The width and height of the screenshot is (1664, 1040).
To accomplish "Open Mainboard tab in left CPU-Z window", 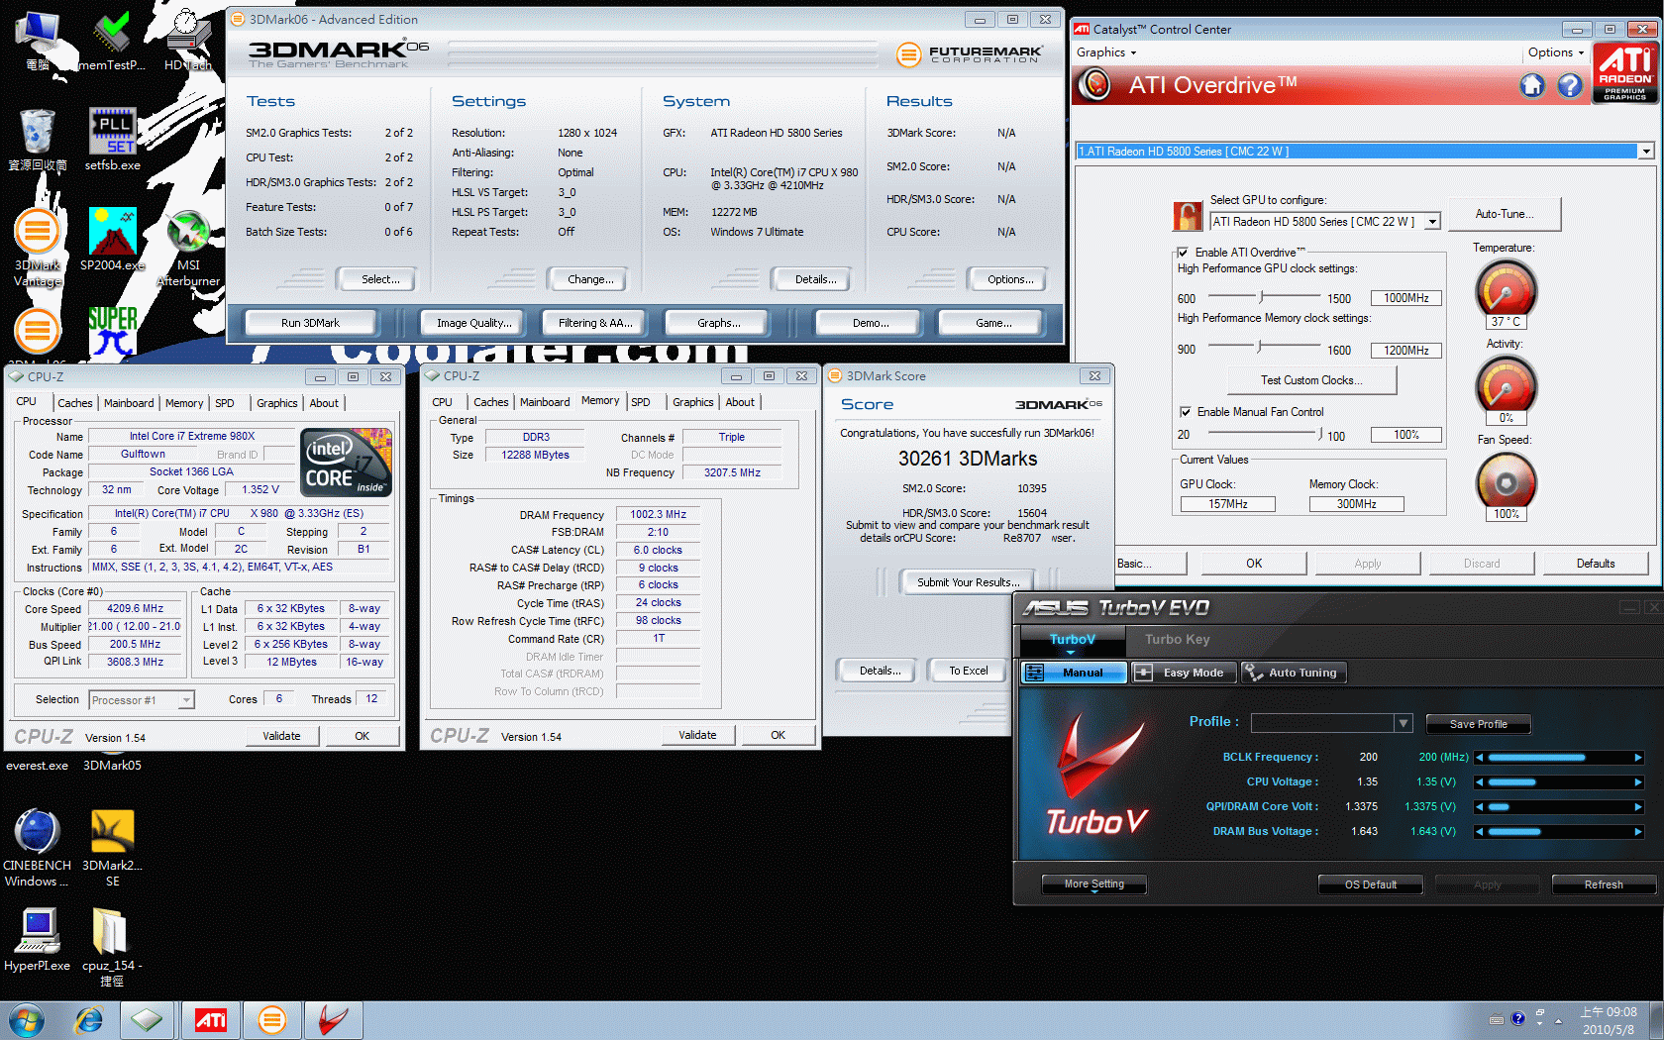I will click(129, 403).
